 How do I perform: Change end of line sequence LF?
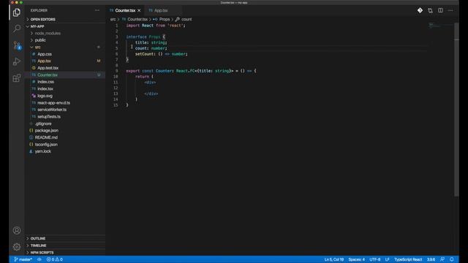click(387, 259)
